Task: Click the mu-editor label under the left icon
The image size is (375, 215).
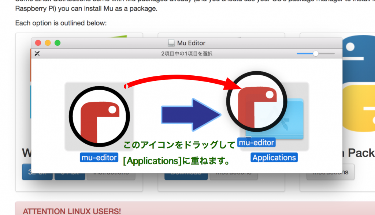Action: pos(99,158)
